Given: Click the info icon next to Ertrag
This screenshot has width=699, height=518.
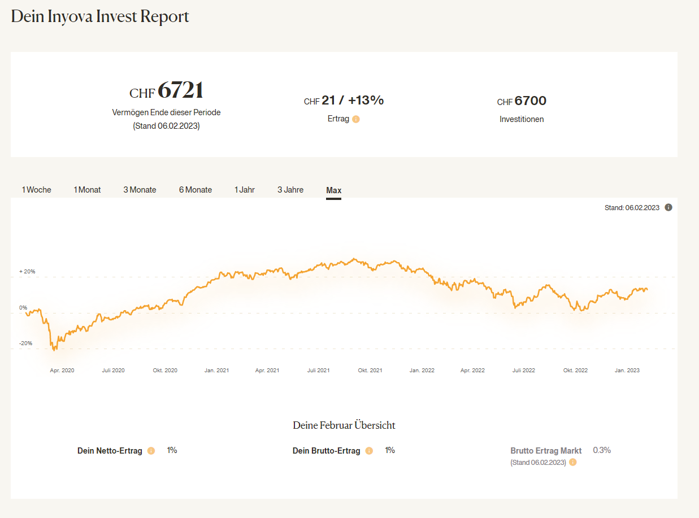Looking at the screenshot, I should [x=356, y=119].
